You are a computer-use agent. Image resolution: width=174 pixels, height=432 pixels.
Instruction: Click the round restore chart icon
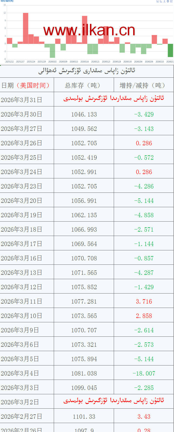(168, 1)
